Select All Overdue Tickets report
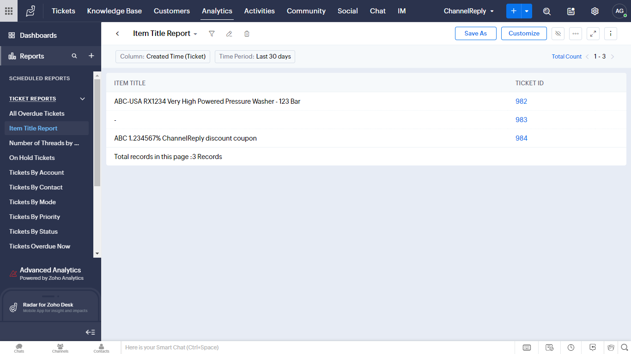 37,113
